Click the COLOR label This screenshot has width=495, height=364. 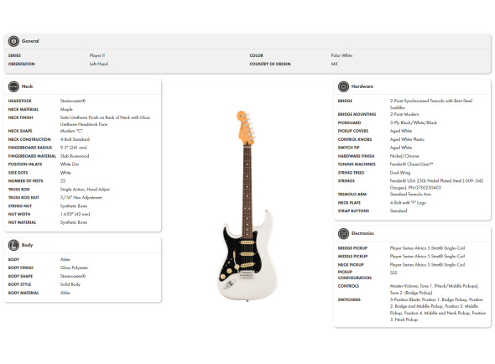coord(257,55)
